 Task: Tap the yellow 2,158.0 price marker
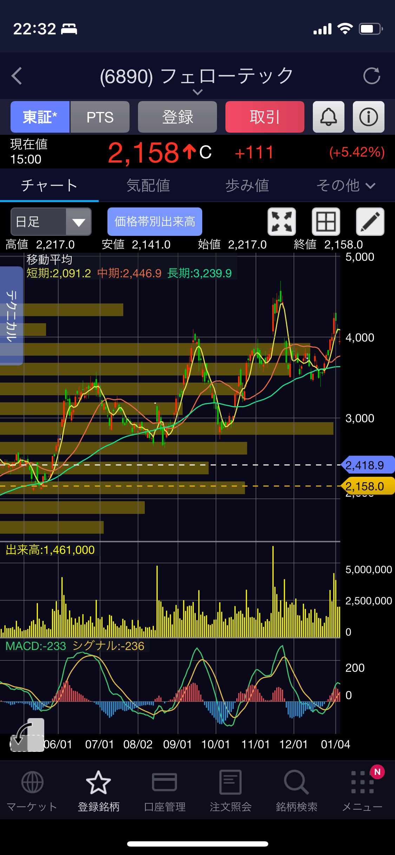pyautogui.click(x=368, y=486)
